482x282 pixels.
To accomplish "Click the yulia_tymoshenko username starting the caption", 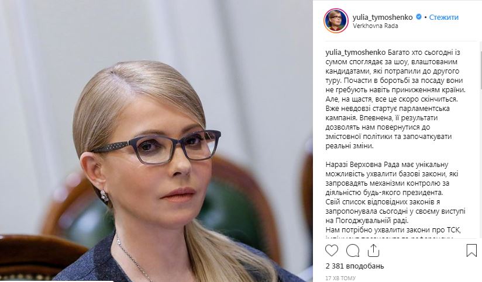I will [355, 53].
